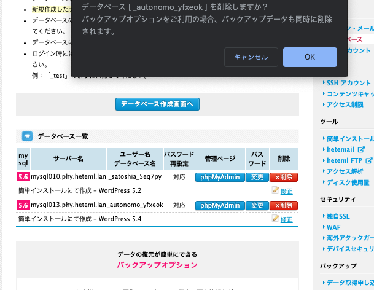Click the heteml FTP external link icon
Image resolution: width=374 pixels, height=290 pixels.
tap(369, 160)
